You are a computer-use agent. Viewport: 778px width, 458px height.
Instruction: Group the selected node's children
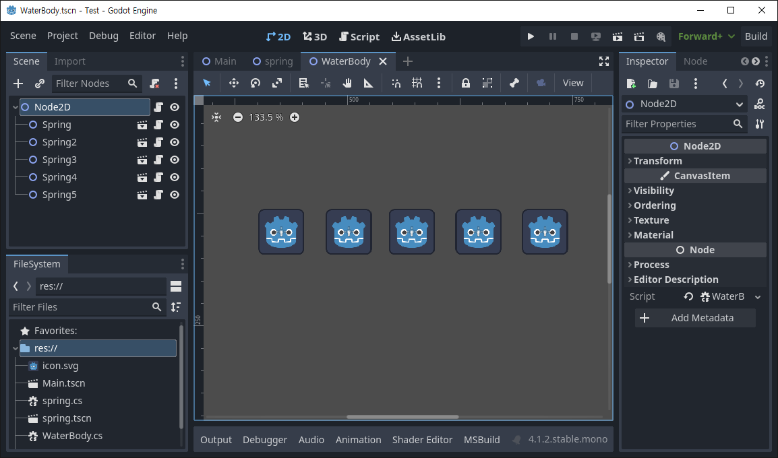[487, 83]
